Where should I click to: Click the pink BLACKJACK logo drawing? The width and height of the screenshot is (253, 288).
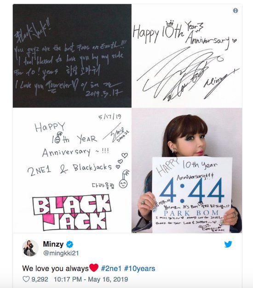tap(72, 212)
